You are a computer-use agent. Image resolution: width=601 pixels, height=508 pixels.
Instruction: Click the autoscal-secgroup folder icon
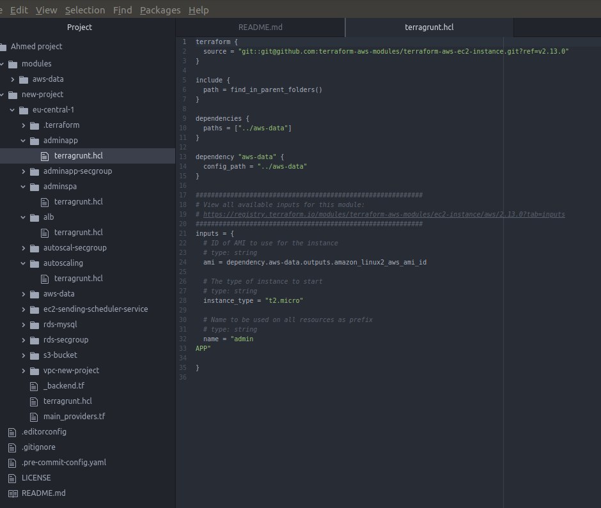pos(35,248)
